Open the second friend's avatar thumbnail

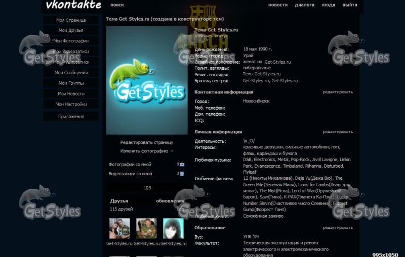146,228
